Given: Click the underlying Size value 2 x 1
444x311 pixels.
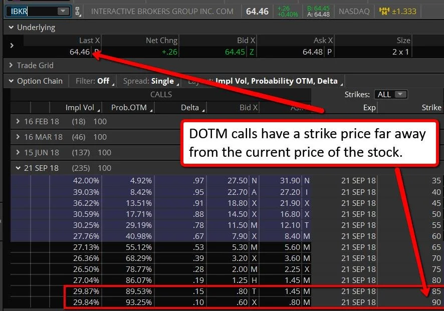Looking at the screenshot, I should click(x=401, y=52).
